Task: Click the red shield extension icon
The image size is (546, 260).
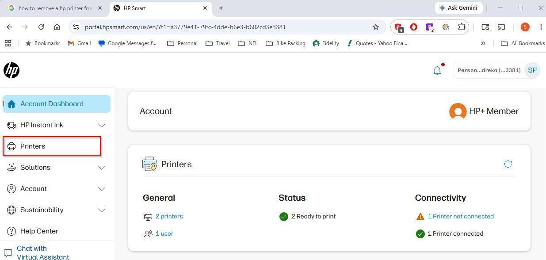Action: click(398, 27)
